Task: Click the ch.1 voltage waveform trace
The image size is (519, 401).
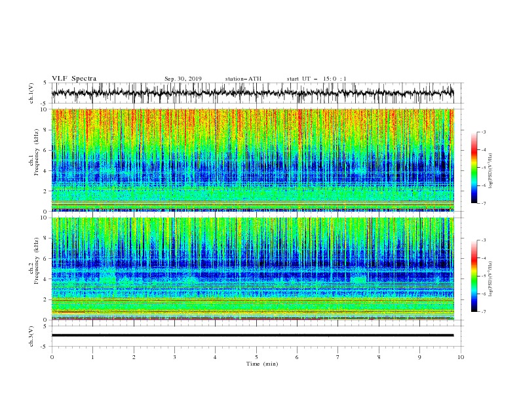Action: tap(252, 93)
